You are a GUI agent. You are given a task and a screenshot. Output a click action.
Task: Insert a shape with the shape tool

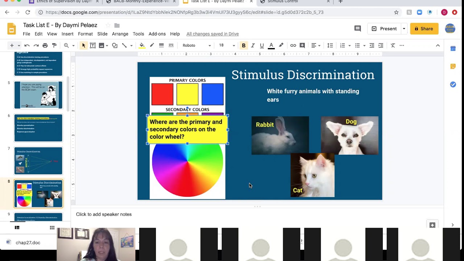115,45
